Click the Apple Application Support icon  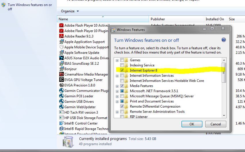(62, 42)
